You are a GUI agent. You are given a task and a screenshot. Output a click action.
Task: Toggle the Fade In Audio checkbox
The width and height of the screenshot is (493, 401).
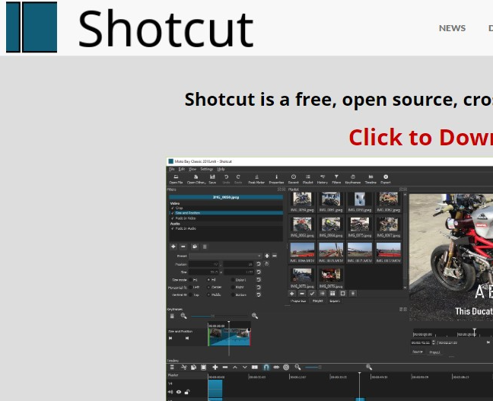click(x=172, y=228)
